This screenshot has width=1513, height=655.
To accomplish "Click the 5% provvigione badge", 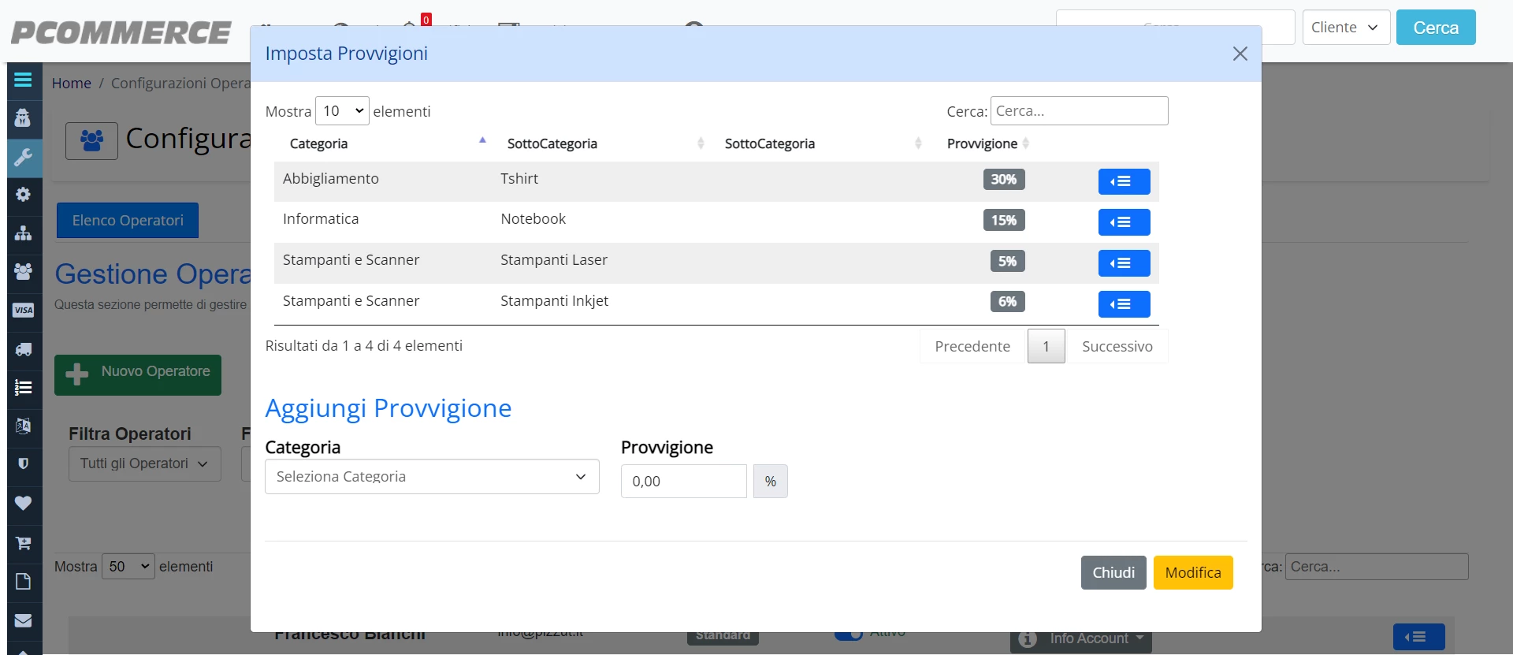I will [x=1007, y=262].
